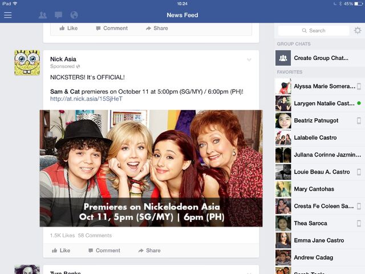Chat with Larygen Natalie Cast
This screenshot has height=274, width=365.
pyautogui.click(x=320, y=103)
